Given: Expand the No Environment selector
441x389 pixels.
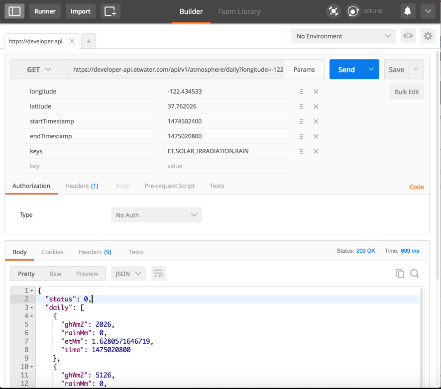Looking at the screenshot, I should tap(343, 36).
